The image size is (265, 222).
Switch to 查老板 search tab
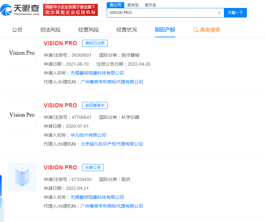point(133,5)
